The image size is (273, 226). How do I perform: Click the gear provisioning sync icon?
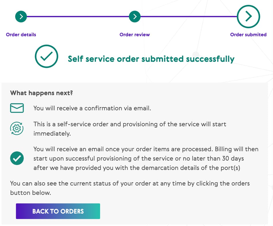[17, 129]
